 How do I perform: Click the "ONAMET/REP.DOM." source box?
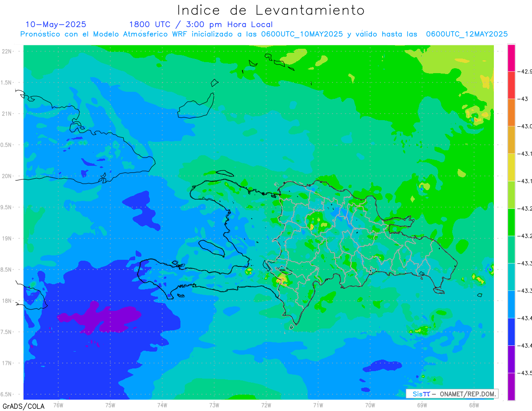click(x=452, y=394)
